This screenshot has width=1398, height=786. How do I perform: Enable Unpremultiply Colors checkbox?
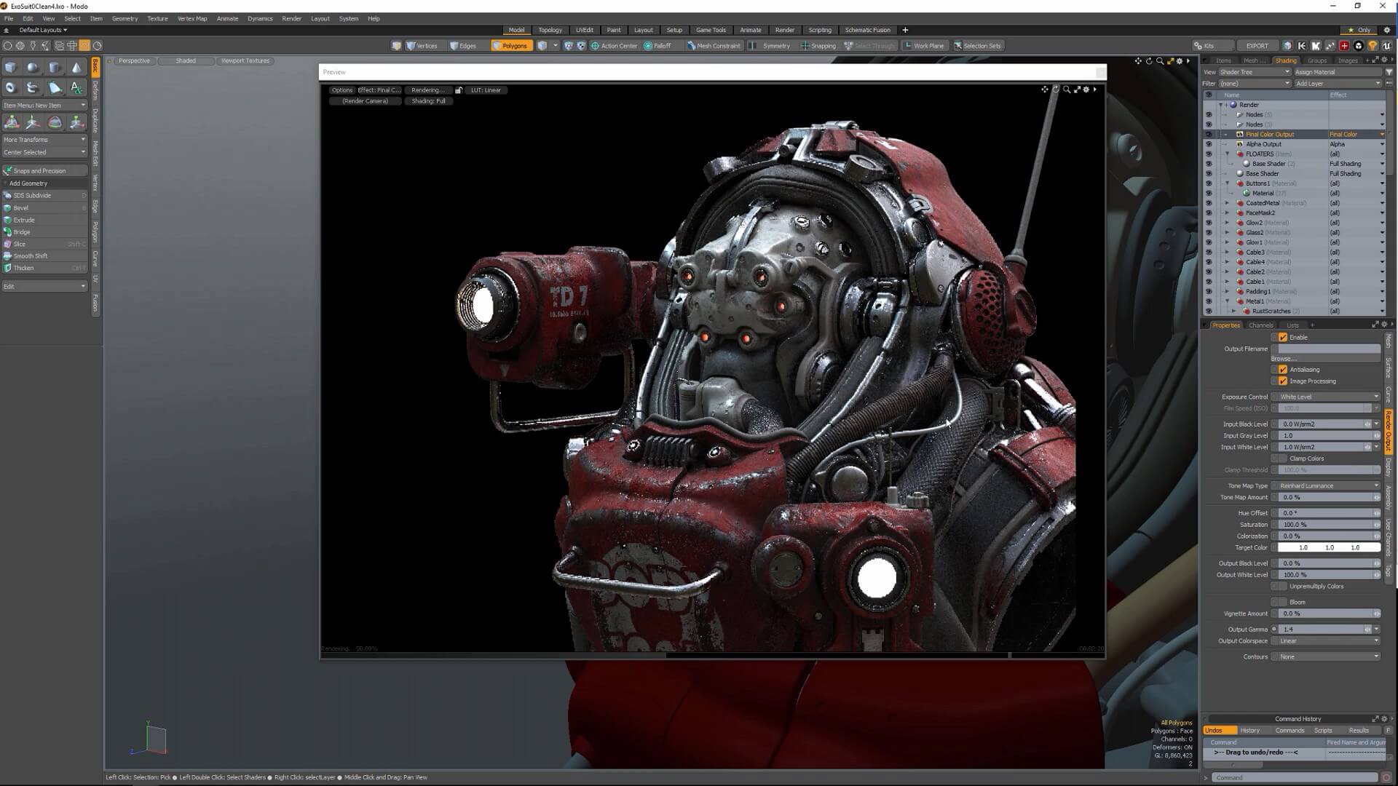coord(1283,587)
